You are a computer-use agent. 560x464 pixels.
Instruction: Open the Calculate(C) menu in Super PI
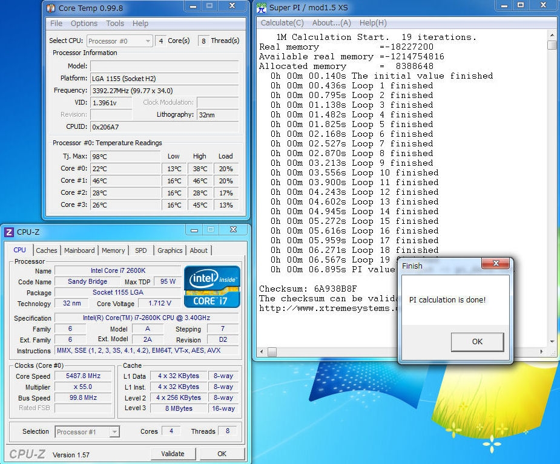click(x=282, y=23)
